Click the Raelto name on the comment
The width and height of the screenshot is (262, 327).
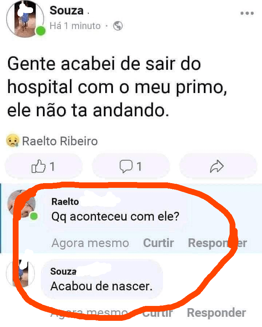[65, 201]
